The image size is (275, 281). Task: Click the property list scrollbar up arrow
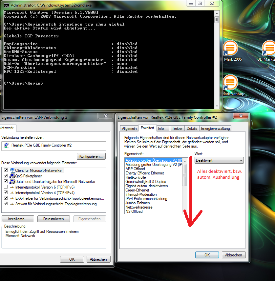[185, 161]
